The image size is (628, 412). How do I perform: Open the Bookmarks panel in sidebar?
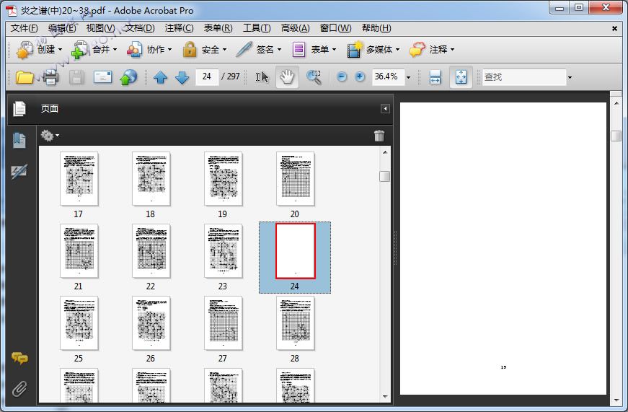point(19,140)
